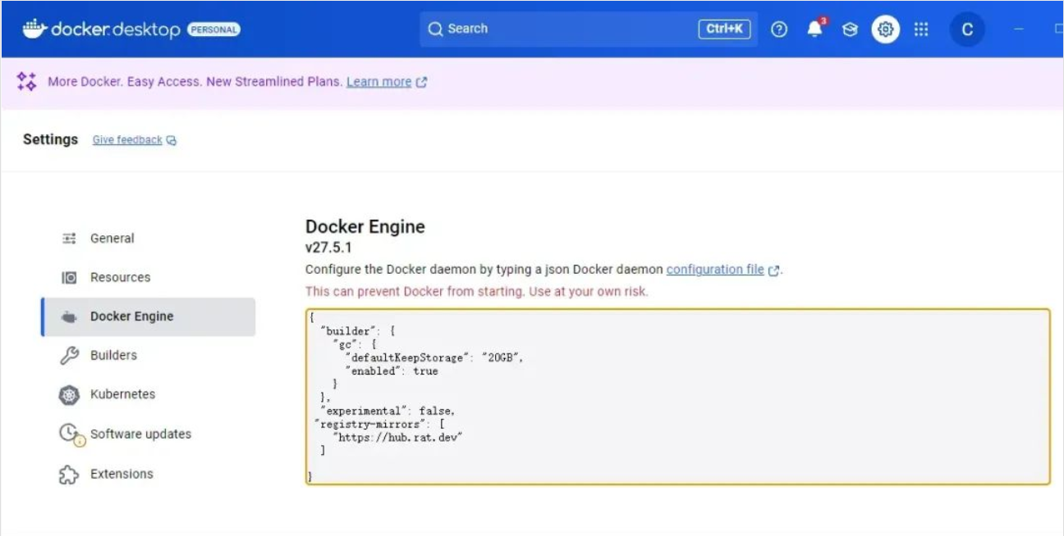Click the Docker Engine whale icon
The image size is (1064, 536).
70,317
